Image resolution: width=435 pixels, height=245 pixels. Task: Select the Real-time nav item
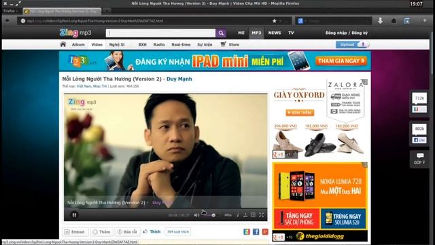[181, 44]
